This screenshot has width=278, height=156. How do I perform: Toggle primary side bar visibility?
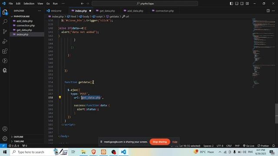(x=232, y=3)
